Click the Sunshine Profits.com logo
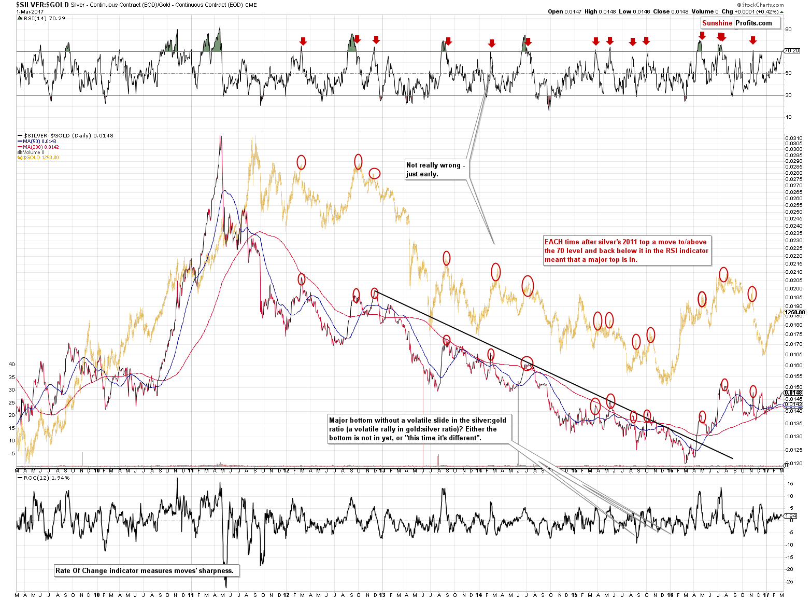 click(741, 23)
